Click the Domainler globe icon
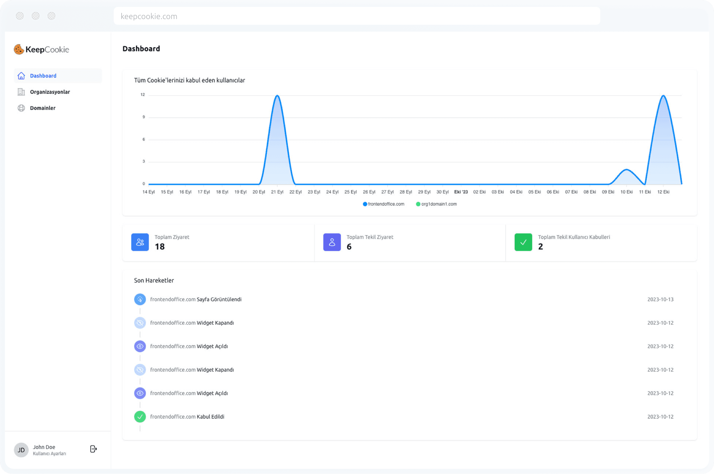714x474 pixels. point(21,108)
